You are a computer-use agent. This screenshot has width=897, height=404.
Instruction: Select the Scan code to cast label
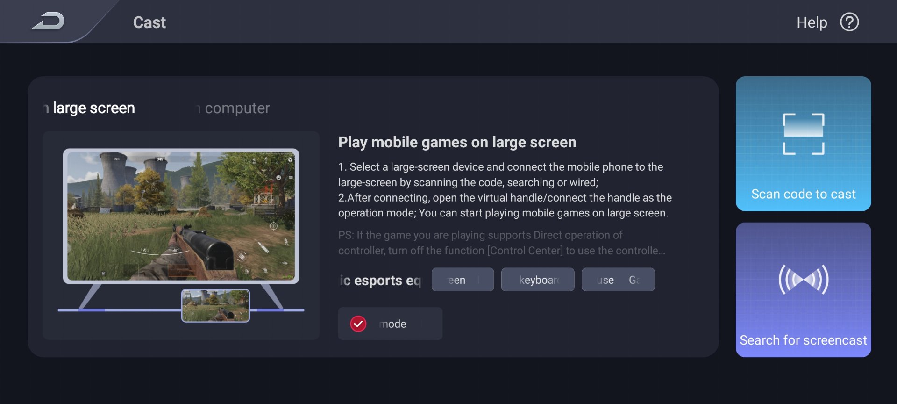pyautogui.click(x=803, y=194)
